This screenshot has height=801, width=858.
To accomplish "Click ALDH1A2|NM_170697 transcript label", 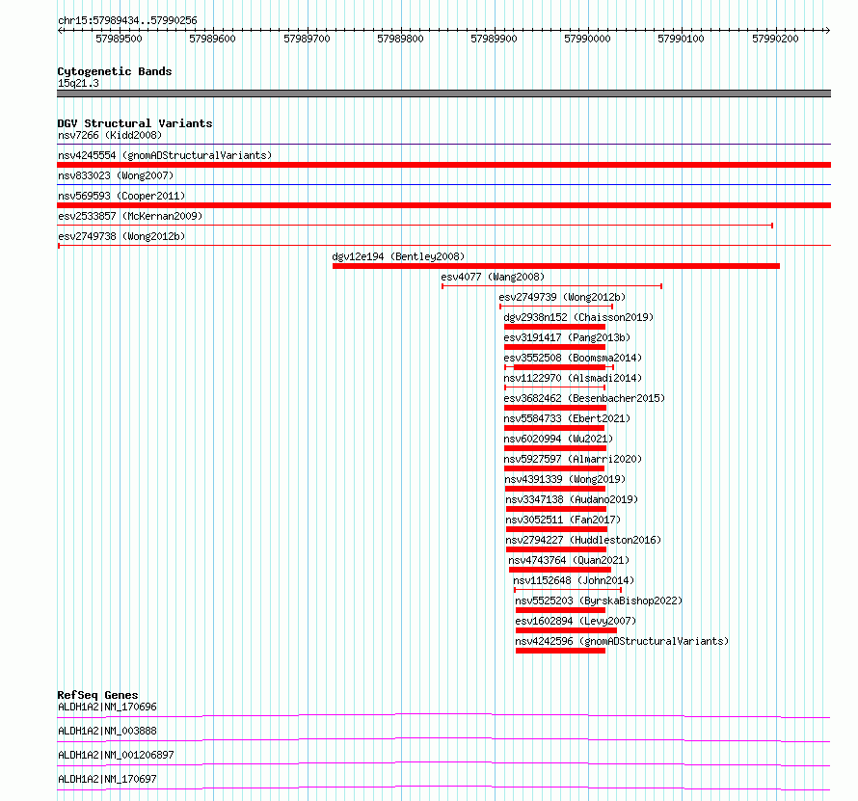I will (x=107, y=779).
